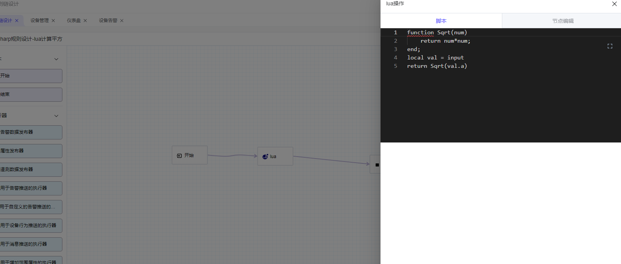Close the 设备告警 tab with its X
The image size is (621, 264).
pyautogui.click(x=122, y=21)
